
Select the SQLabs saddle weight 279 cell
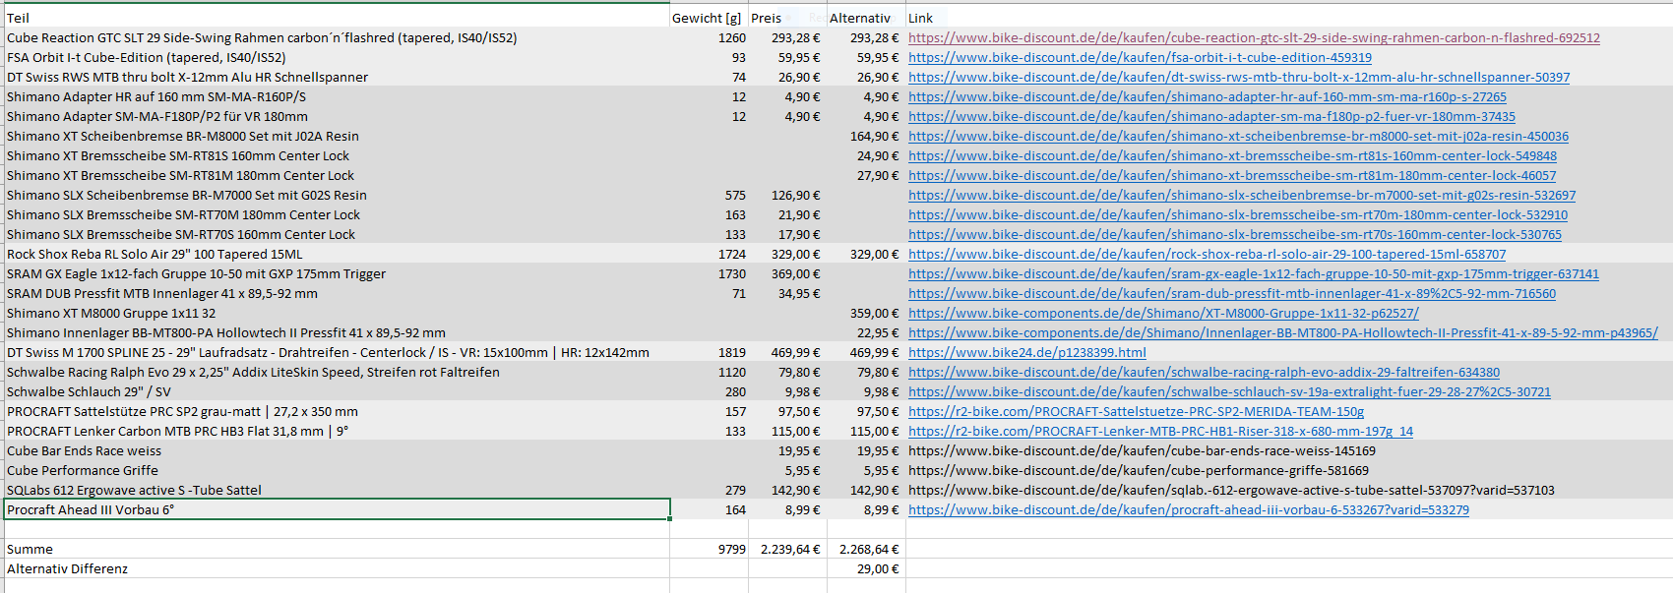coord(709,490)
